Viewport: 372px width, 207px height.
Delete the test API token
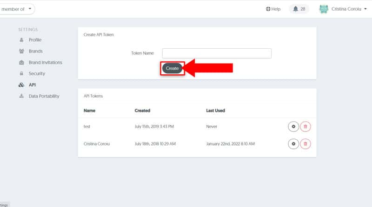(x=306, y=126)
